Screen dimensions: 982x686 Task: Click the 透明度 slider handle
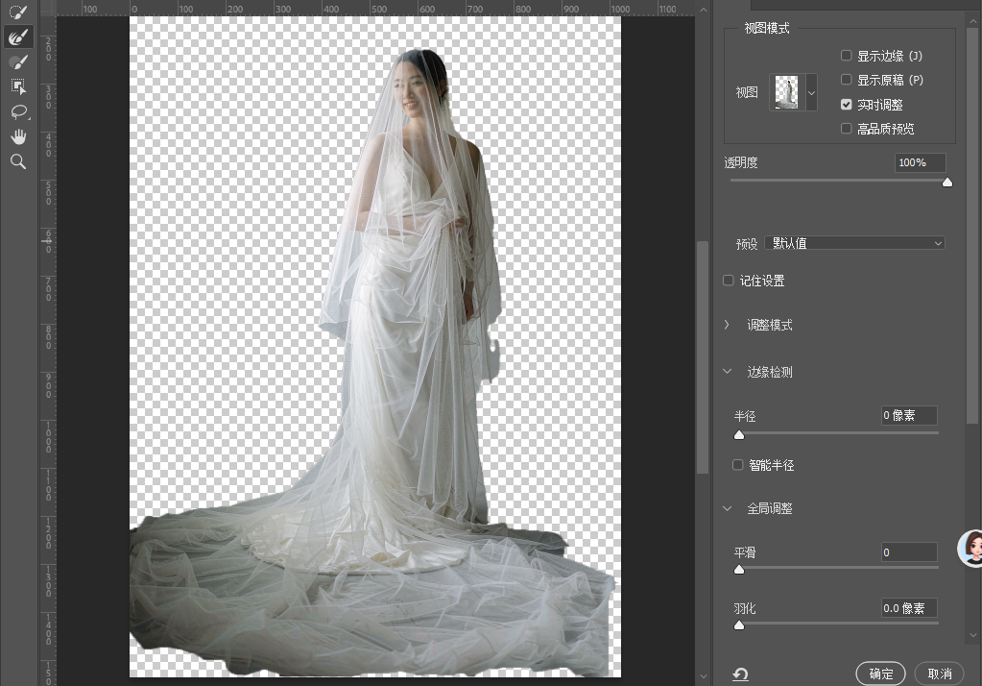point(946,182)
